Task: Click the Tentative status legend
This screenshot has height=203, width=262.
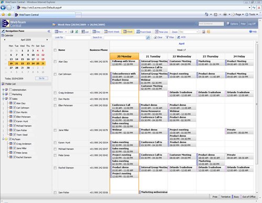Action: pyautogui.click(x=225, y=197)
